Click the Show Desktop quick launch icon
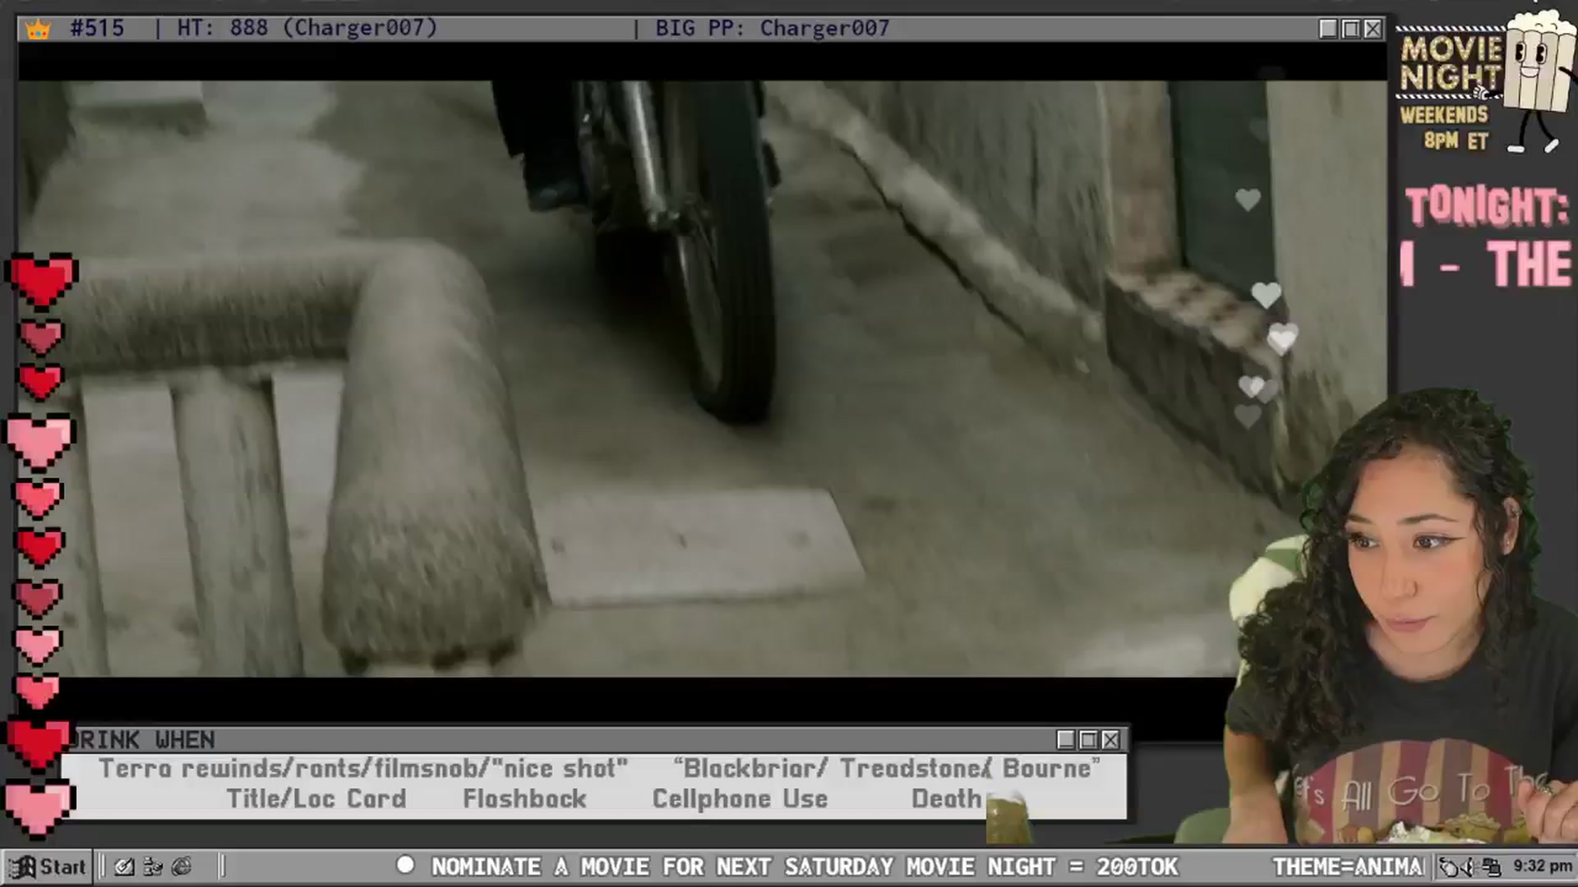The height and width of the screenshot is (887, 1578). (x=124, y=866)
